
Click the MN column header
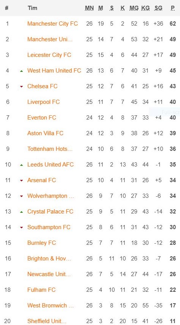[x=89, y=8]
